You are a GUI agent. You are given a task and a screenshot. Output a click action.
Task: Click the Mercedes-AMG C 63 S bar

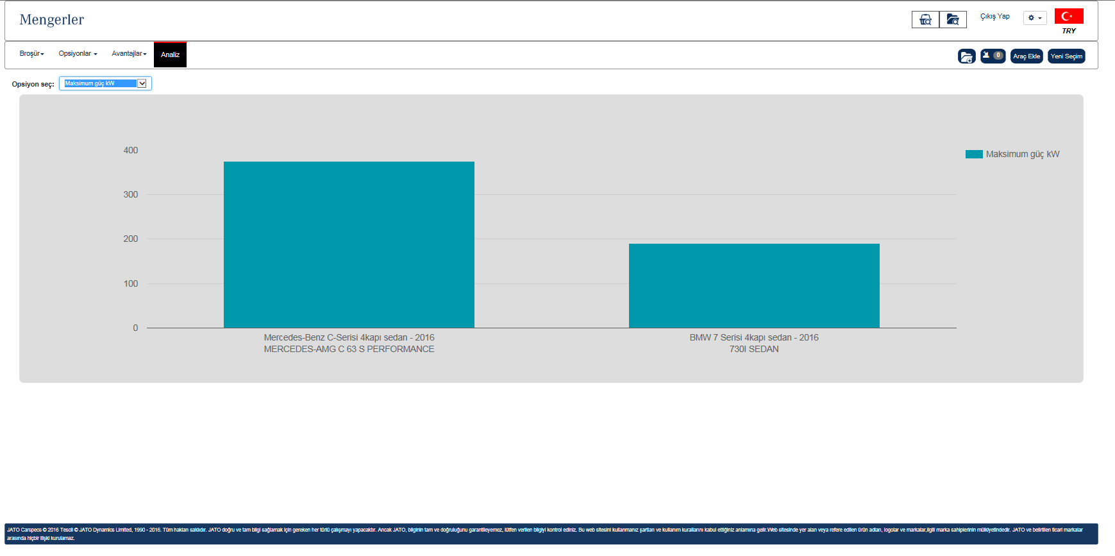349,245
